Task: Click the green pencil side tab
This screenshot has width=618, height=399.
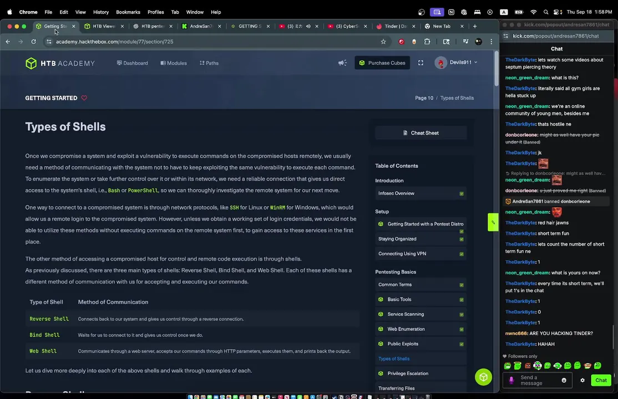Action: [x=493, y=222]
